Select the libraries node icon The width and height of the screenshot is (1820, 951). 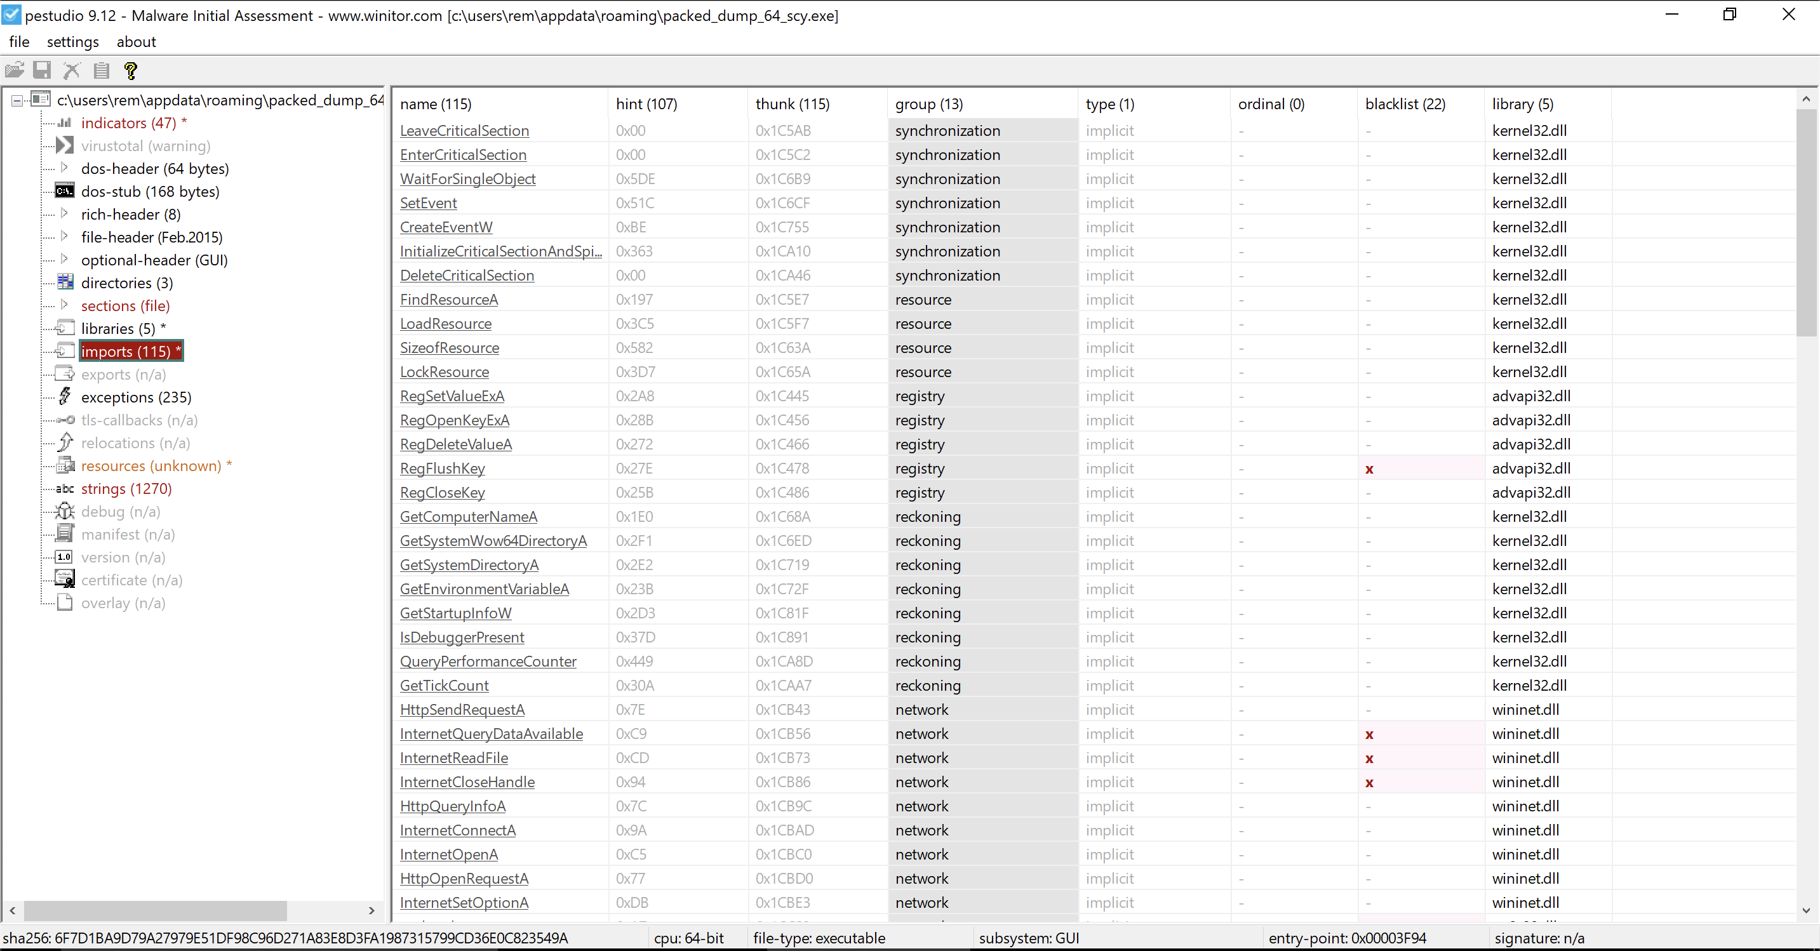pos(65,328)
